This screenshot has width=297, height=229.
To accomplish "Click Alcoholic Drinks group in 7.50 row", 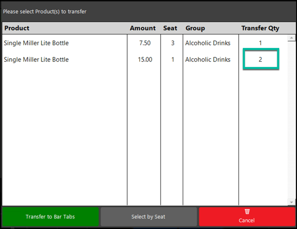I will click(208, 43).
